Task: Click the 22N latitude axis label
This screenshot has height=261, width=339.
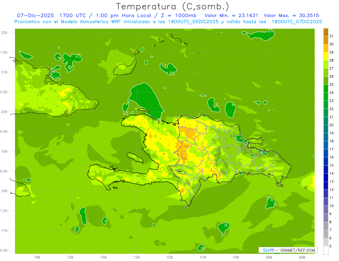Action: tap(5, 33)
